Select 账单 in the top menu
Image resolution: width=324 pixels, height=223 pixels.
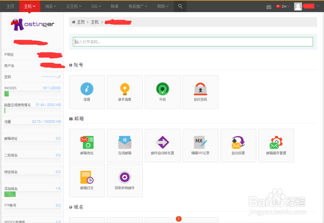click(114, 6)
